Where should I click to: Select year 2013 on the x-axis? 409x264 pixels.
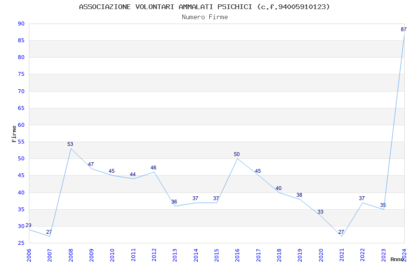click(175, 255)
